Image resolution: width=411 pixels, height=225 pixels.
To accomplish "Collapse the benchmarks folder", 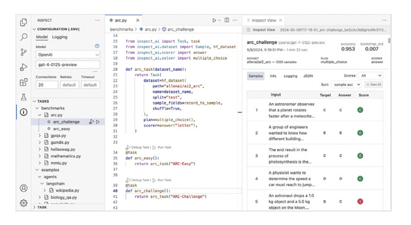I will (37, 108).
